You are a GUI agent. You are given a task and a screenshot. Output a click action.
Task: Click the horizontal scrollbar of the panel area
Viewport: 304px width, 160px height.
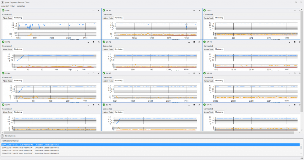pyautogui.click(x=149, y=133)
